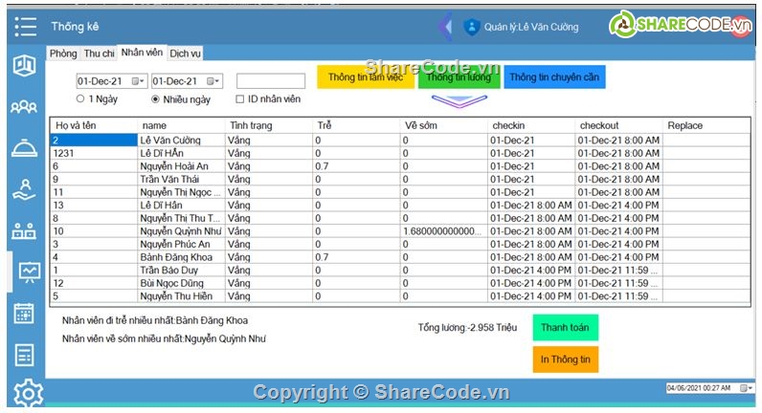This screenshot has height=413, width=762.
Task: Click the employee ID search field
Action: click(271, 81)
